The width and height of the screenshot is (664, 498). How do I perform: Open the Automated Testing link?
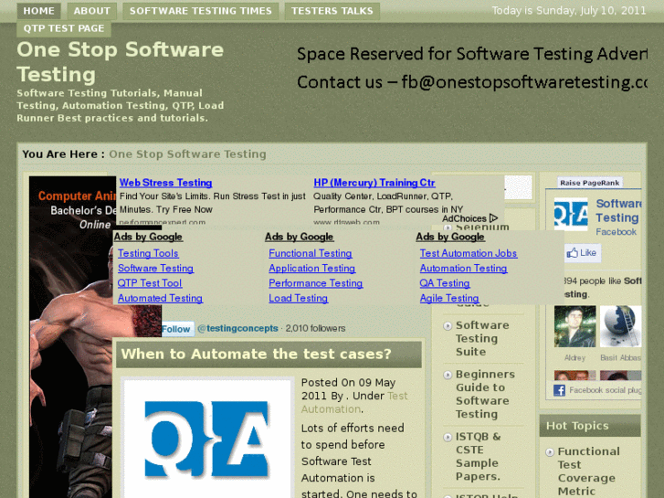coord(160,298)
